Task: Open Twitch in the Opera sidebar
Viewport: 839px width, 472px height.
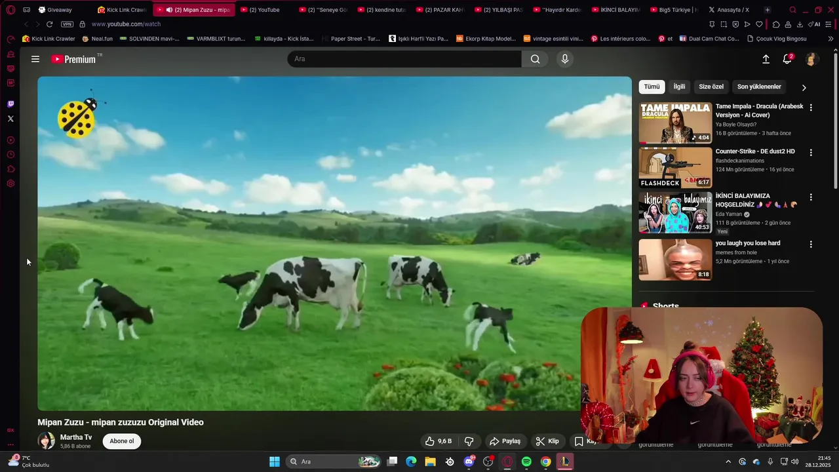Action: [x=10, y=104]
